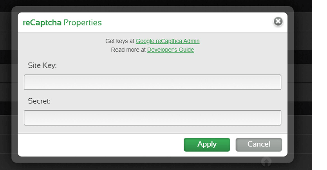This screenshot has width=327, height=170.
Task: Close the reCaptcha Properties dialog
Action: (278, 21)
